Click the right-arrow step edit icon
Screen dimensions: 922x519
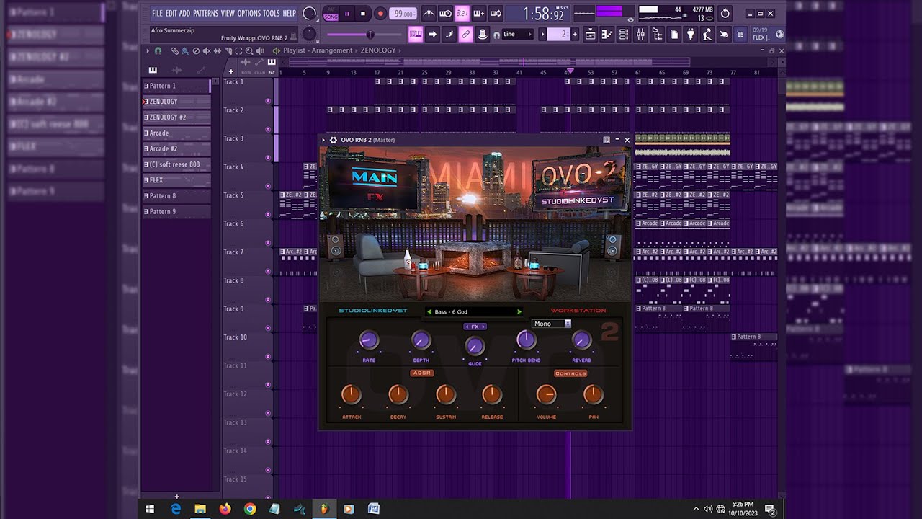click(432, 34)
